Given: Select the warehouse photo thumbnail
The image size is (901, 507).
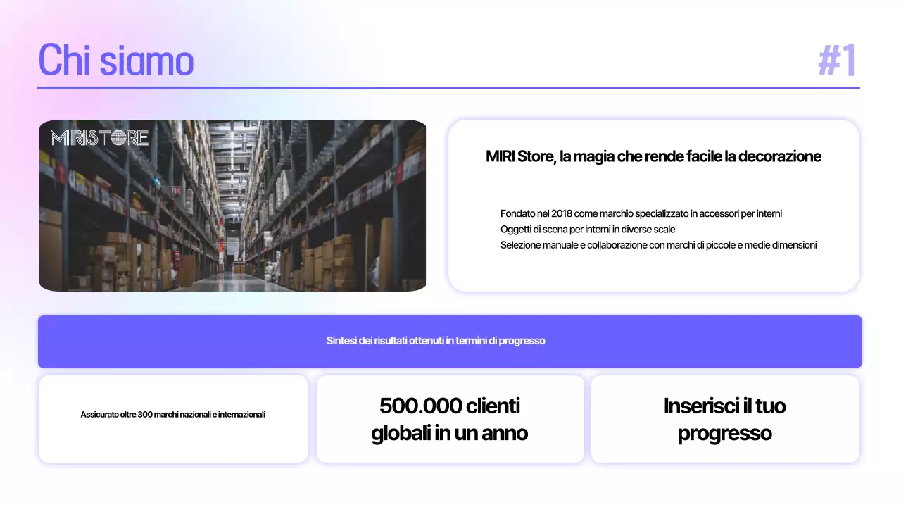Looking at the screenshot, I should (x=232, y=205).
